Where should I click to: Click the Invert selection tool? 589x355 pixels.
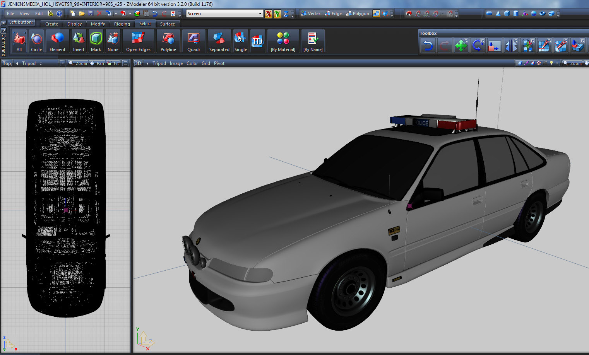[x=79, y=41]
